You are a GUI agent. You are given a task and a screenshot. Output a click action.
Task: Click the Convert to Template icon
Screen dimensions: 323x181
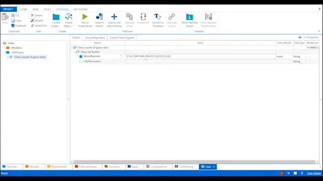(157, 17)
